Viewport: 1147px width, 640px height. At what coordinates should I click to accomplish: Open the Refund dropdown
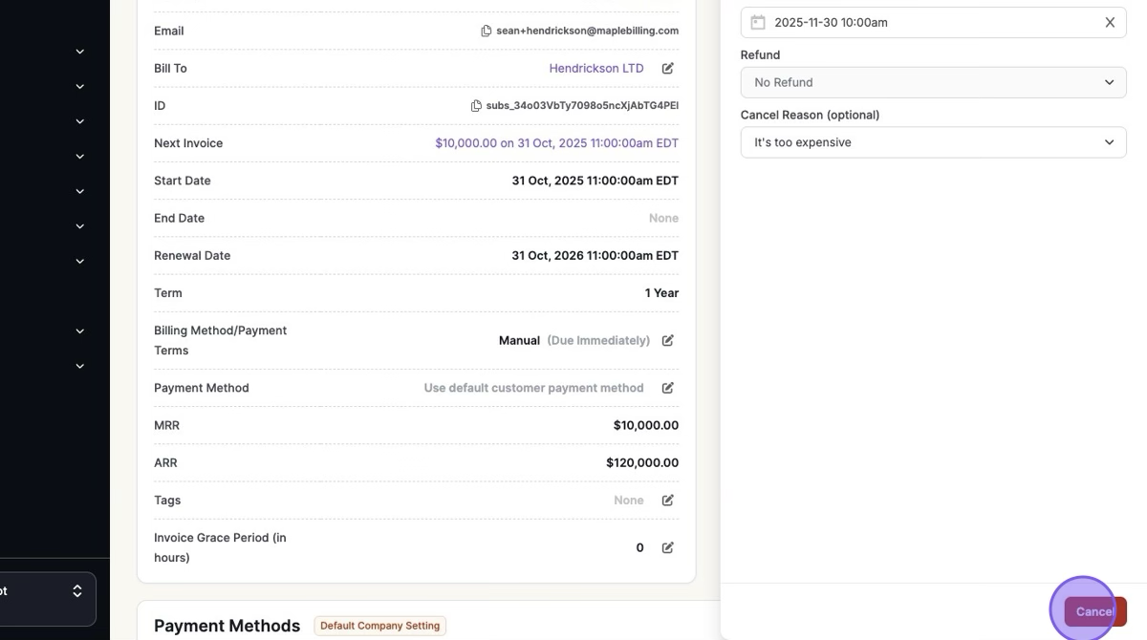click(933, 82)
